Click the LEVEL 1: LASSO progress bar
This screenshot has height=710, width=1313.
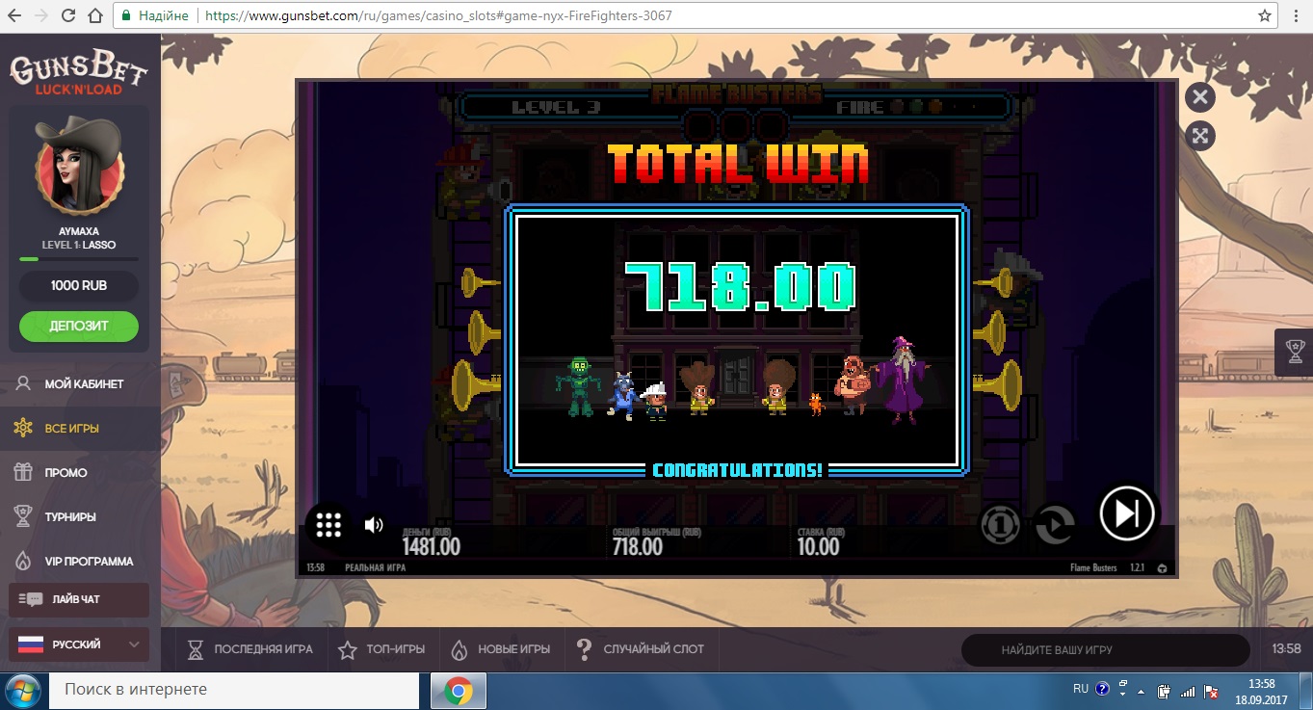coord(79,259)
